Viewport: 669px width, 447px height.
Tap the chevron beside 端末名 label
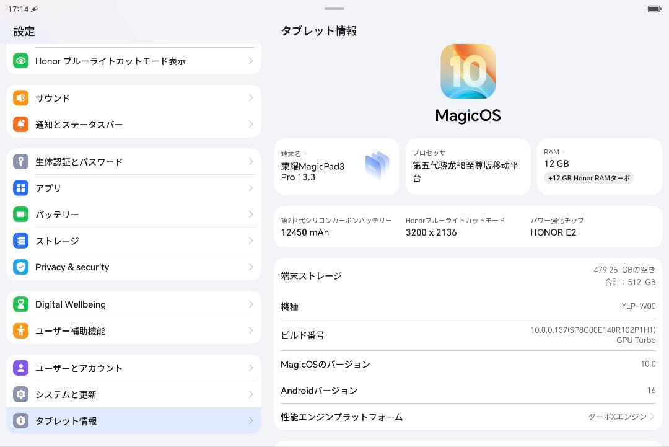tap(305, 154)
